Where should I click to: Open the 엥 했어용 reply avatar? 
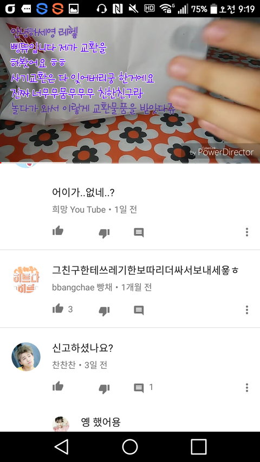pyautogui.click(x=61, y=424)
